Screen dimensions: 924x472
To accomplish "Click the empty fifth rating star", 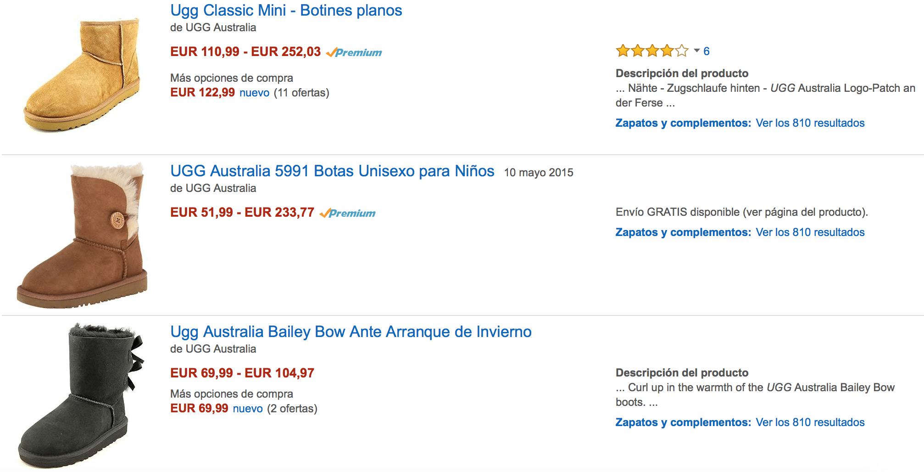I will [x=682, y=51].
